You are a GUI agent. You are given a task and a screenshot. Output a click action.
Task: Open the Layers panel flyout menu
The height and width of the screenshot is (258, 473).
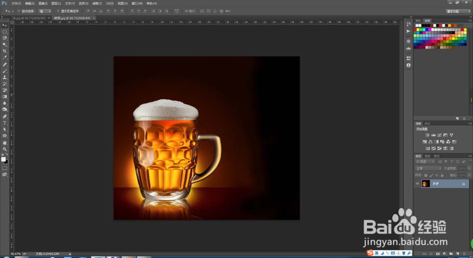(469, 156)
